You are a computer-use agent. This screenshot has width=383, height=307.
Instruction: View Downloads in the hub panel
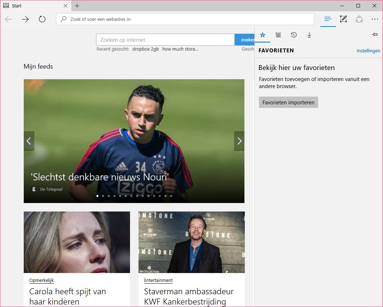309,35
